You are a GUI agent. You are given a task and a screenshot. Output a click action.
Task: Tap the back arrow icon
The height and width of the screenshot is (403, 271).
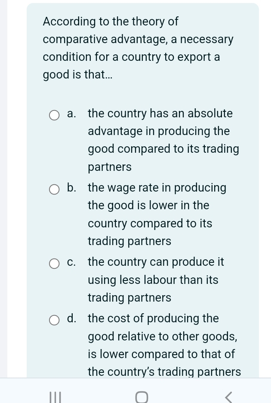tap(228, 397)
